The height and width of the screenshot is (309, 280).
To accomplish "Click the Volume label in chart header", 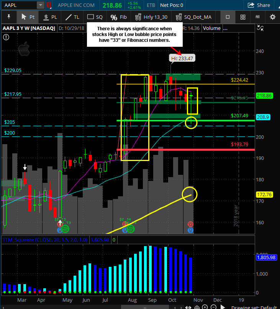I will click(x=212, y=28).
